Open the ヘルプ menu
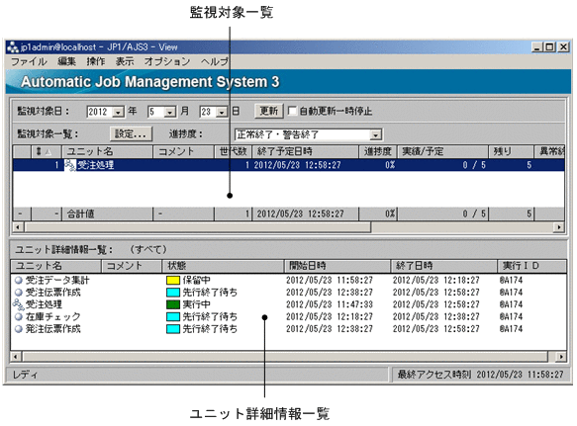This screenshot has height=426, width=577. click(x=215, y=61)
